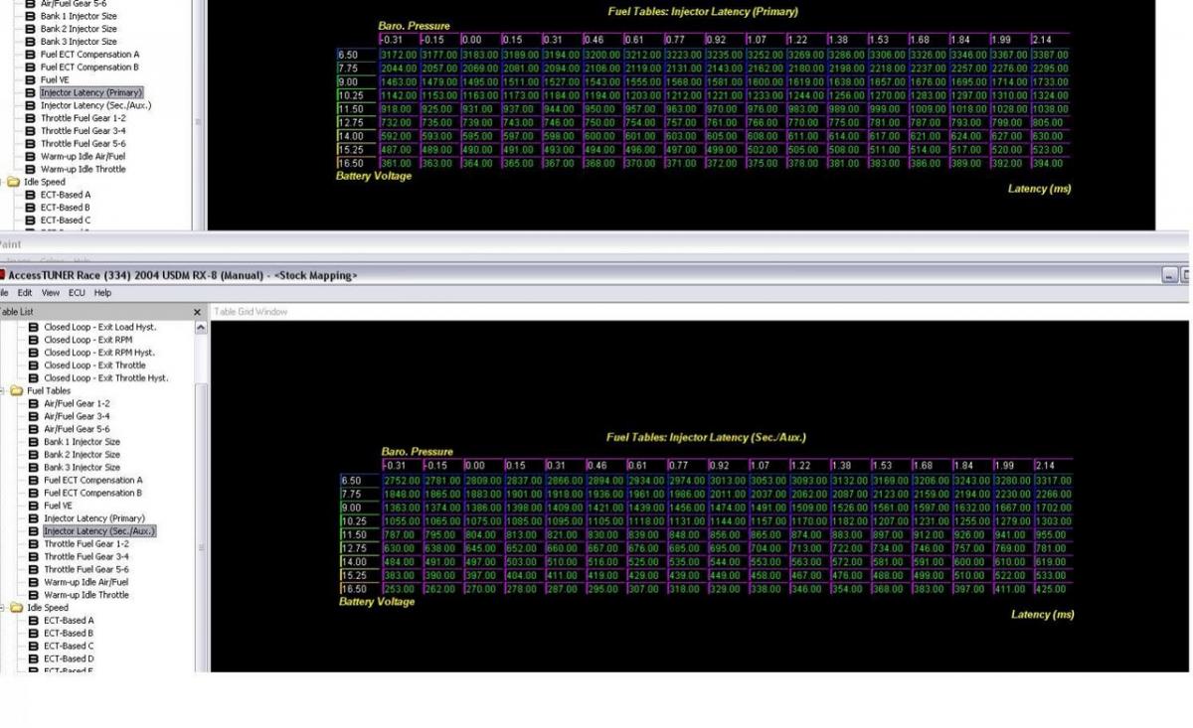Image resolution: width=1193 pixels, height=728 pixels.
Task: Click cell 3317.00 in Sec./Aux. latency table
Action: click(x=1052, y=481)
